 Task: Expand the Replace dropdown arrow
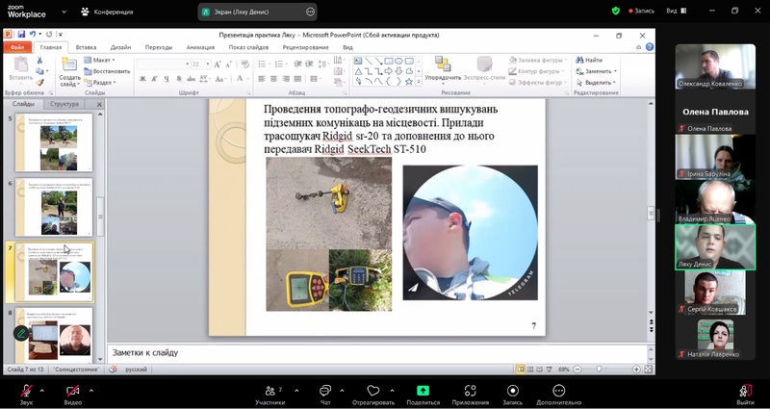coord(615,71)
